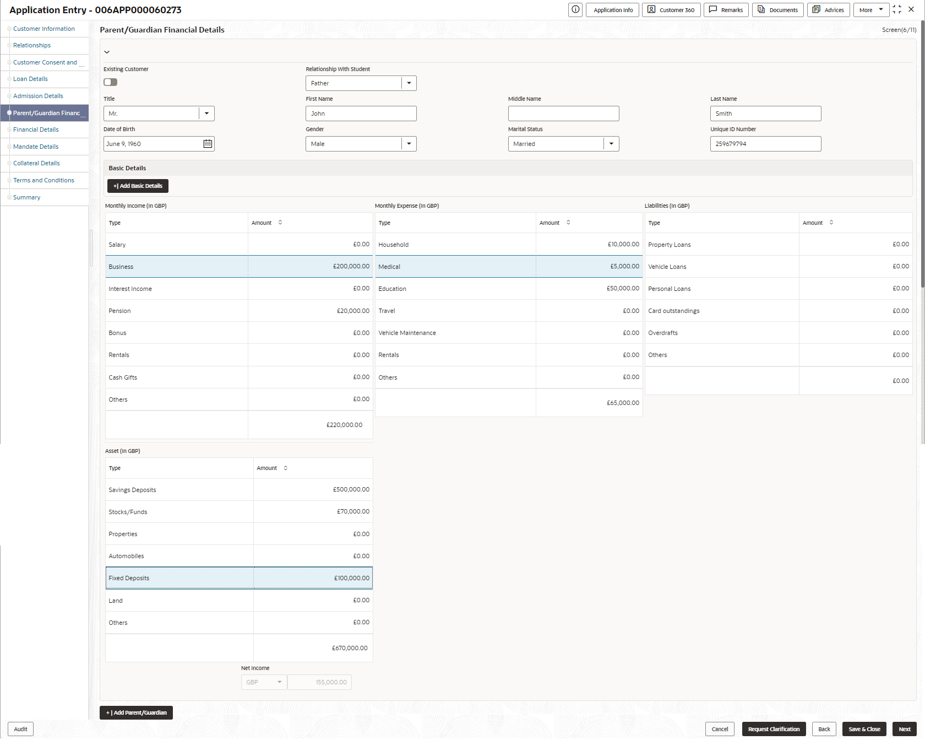Screen dimensions: 925x740
Task: Click Add Basic Details button
Action: point(138,186)
